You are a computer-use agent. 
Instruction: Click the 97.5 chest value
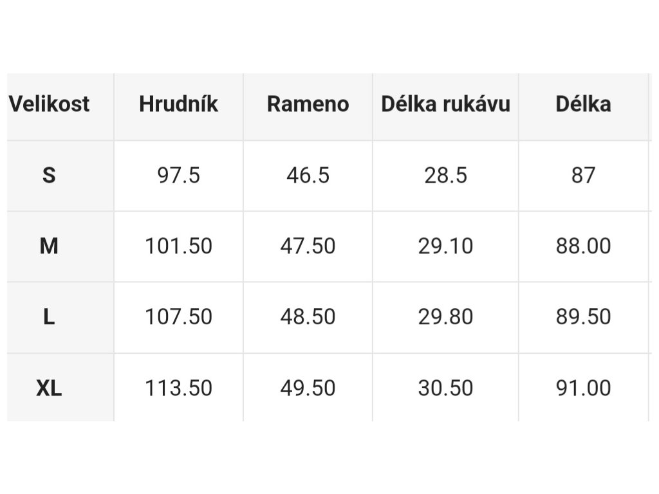pos(179,175)
